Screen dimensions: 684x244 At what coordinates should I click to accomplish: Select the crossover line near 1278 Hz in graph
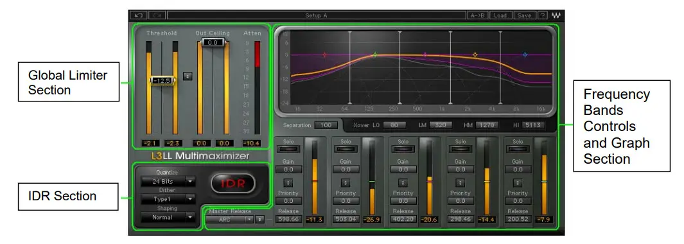(x=450, y=67)
